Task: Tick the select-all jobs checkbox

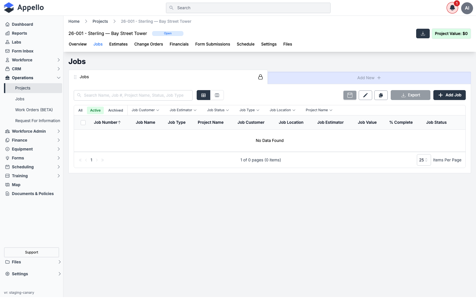Action: (x=83, y=122)
